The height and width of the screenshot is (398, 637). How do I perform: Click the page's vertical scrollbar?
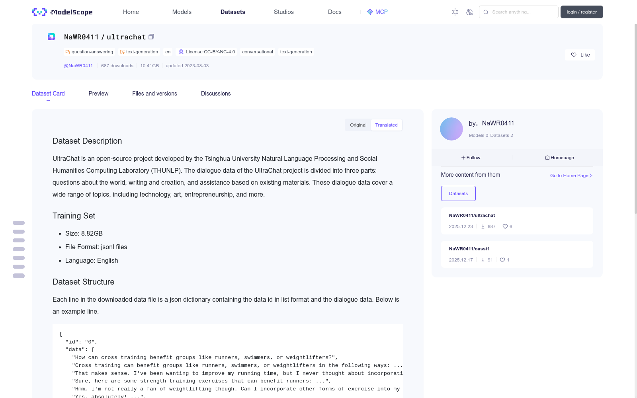coord(635,119)
